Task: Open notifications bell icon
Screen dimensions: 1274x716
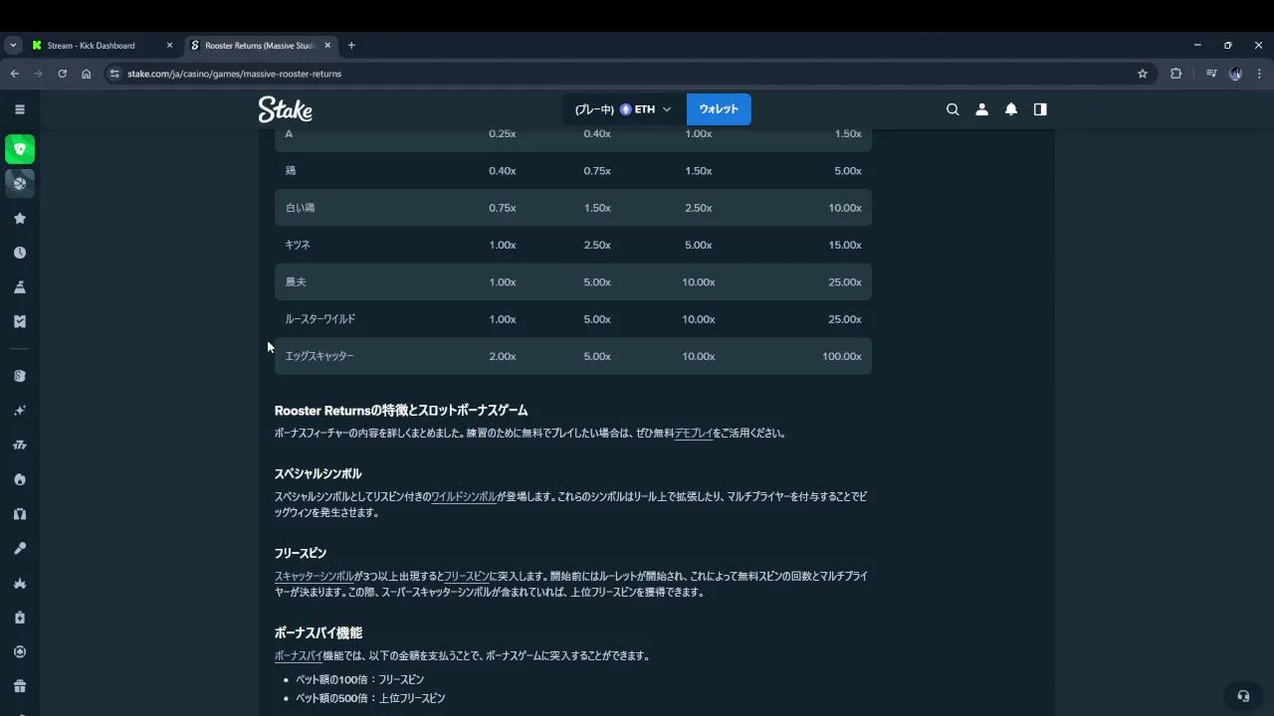Action: coord(1011,109)
